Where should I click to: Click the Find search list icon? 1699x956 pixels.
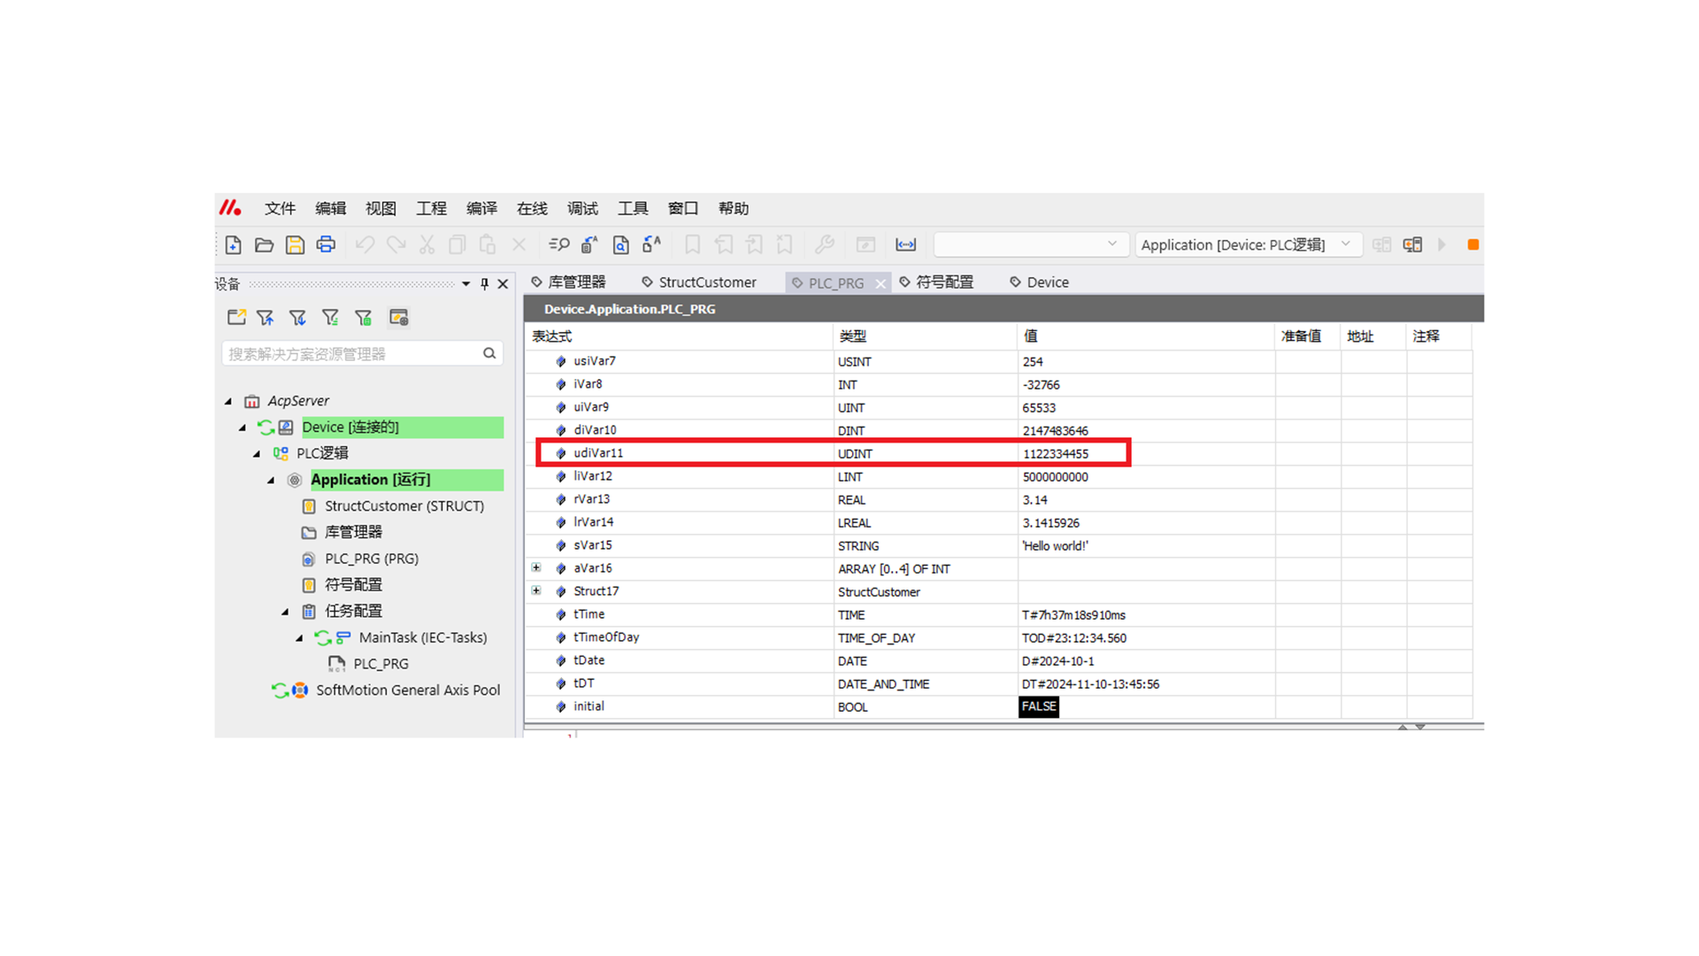[559, 244]
